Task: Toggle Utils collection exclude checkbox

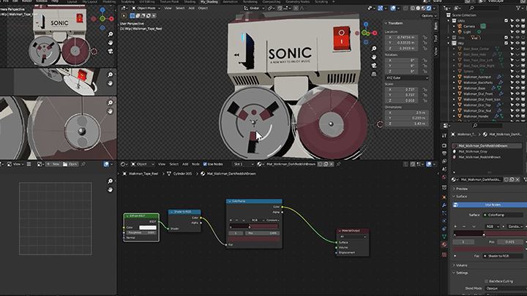Action: point(507,20)
